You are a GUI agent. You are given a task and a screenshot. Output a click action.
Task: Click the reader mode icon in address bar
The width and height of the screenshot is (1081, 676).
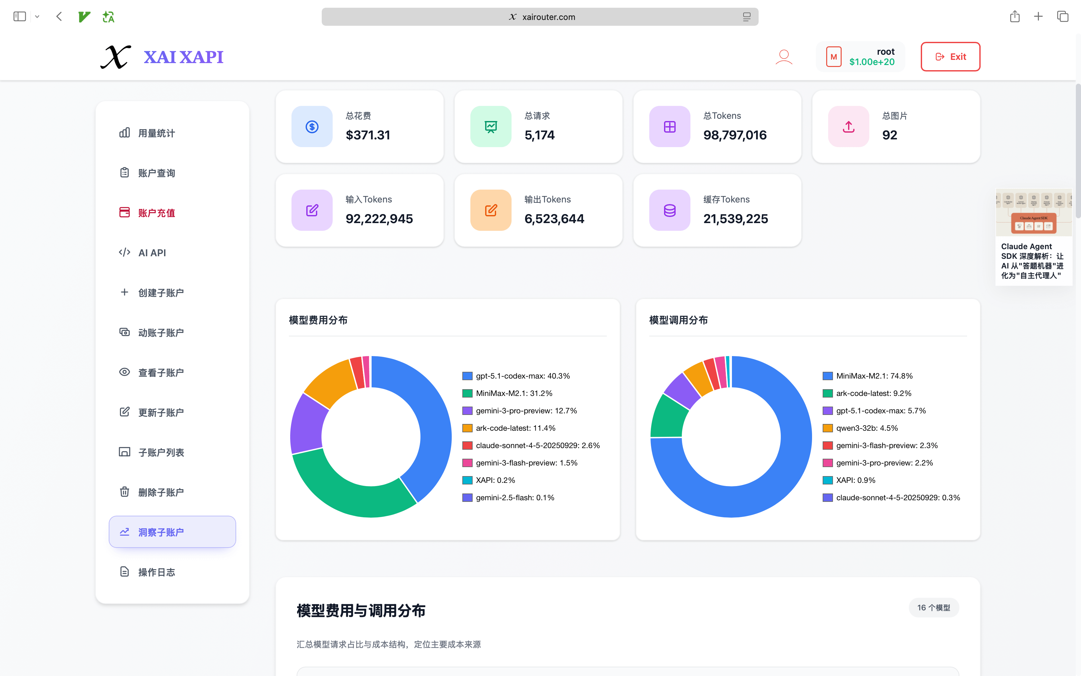pyautogui.click(x=746, y=16)
